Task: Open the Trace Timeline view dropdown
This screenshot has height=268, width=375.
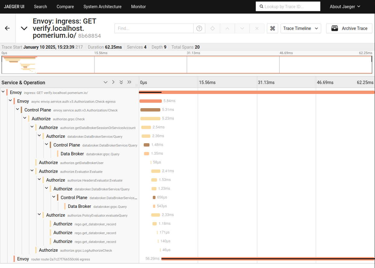Action: click(300, 28)
